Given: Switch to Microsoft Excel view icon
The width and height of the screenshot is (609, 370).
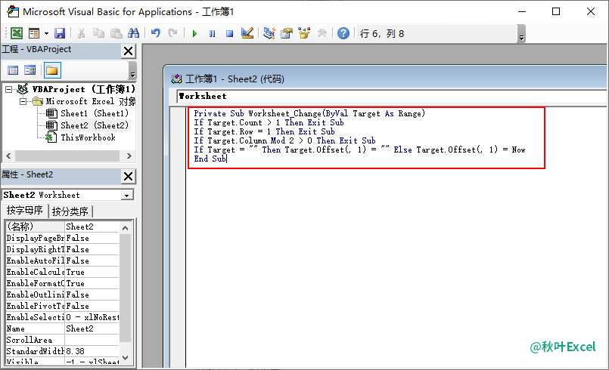Looking at the screenshot, I should coord(17,33).
